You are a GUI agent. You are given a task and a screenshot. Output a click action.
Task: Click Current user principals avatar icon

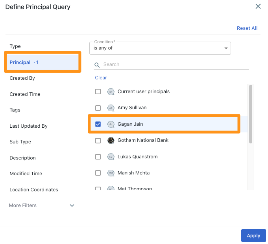click(x=111, y=92)
